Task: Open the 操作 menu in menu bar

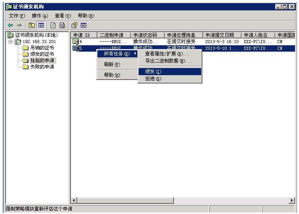Action: pos(40,16)
